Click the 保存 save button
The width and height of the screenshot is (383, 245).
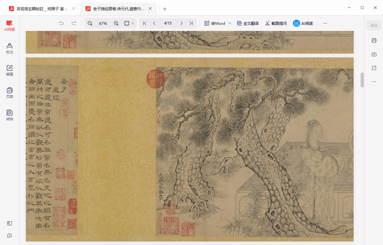point(374,25)
